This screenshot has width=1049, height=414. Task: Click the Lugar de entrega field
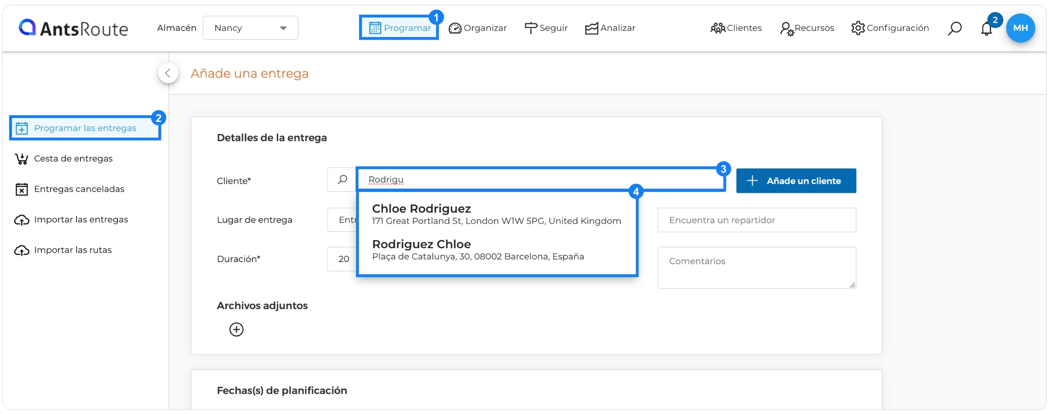tap(342, 220)
